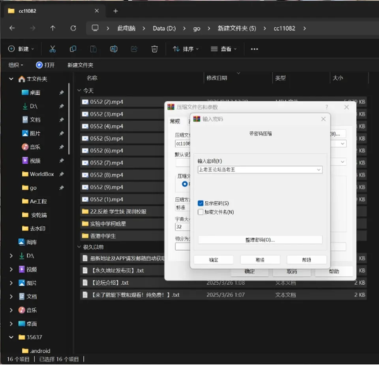The height and width of the screenshot is (365, 379).
Task: Click 此电脑 in address breadcrumb
Action: (x=126, y=28)
